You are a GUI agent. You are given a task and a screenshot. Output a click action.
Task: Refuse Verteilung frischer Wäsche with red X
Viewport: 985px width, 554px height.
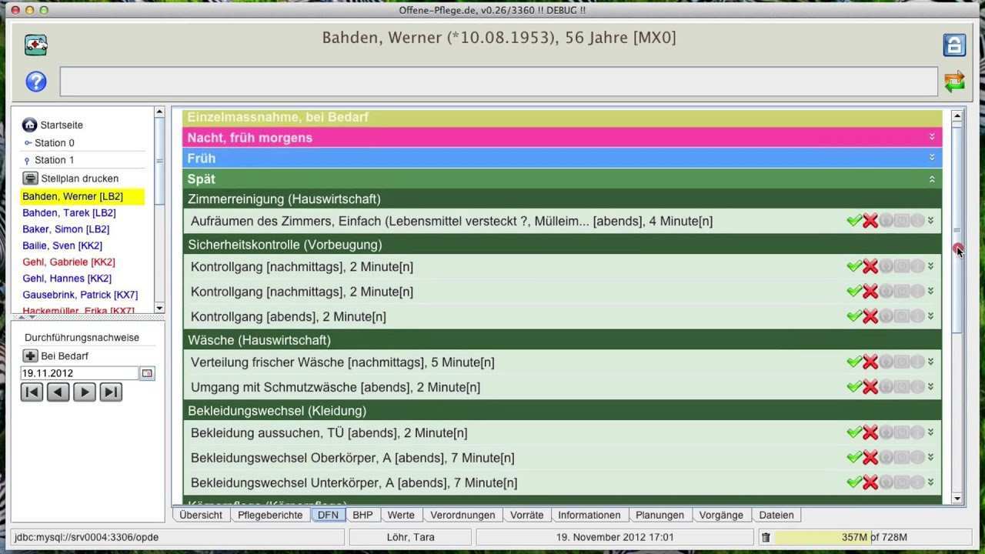870,362
